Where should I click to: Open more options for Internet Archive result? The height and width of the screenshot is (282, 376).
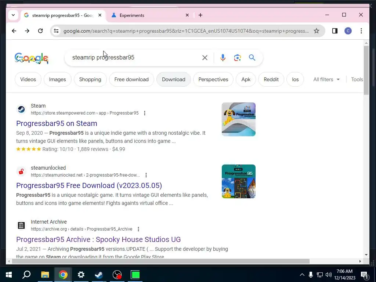[x=138, y=229]
